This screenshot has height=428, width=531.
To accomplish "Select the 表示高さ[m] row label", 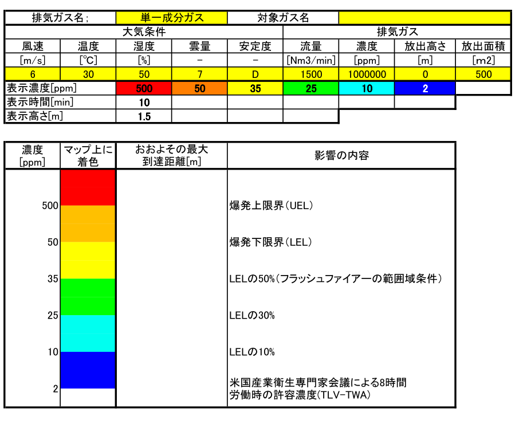I will click(x=61, y=116).
